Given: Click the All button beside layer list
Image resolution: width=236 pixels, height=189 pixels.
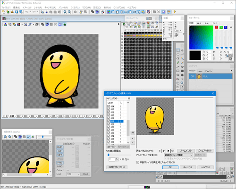Looking at the screenshot, I should point(133,132).
